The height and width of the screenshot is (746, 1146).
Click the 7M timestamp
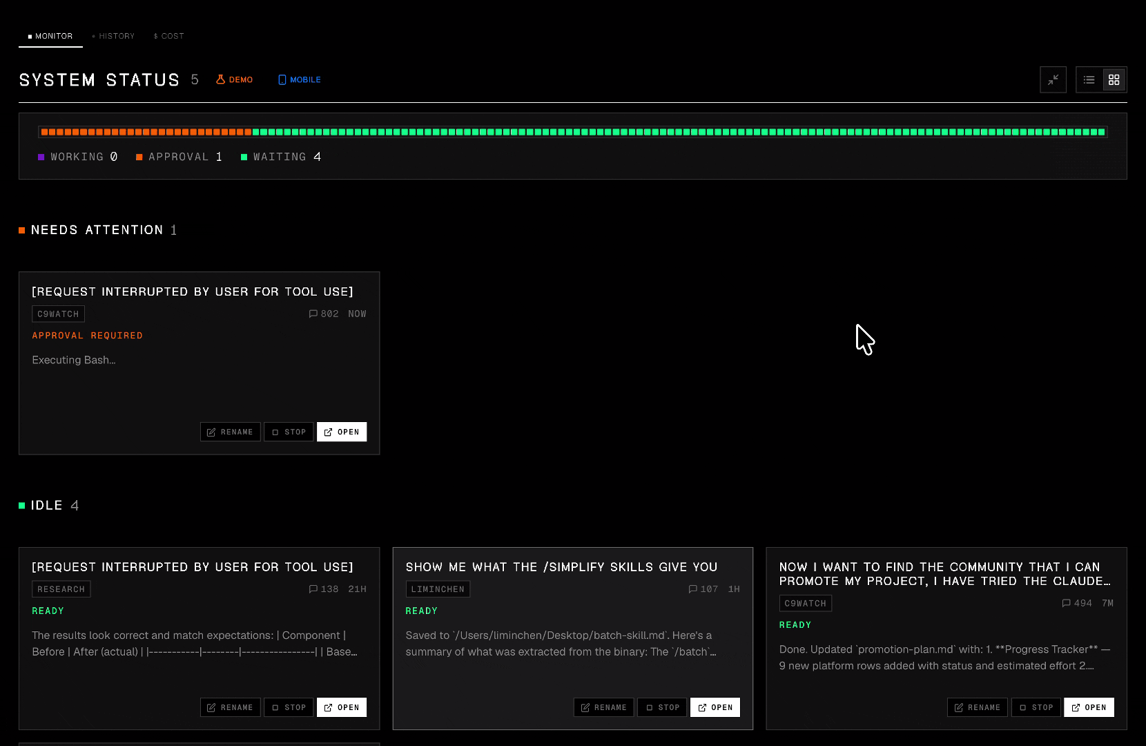click(1108, 603)
